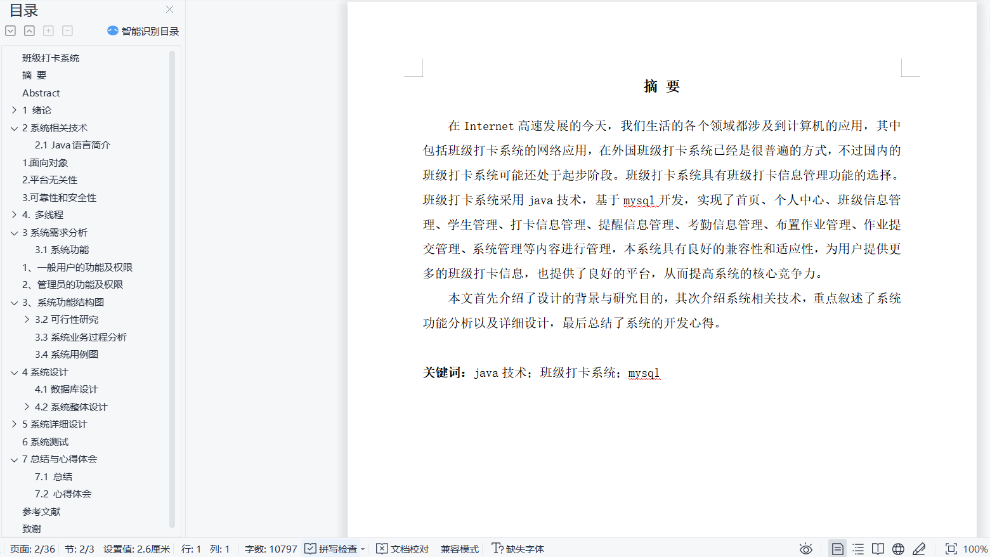
Task: Collapse the '2 系统相关技术' section
Action: (14, 128)
